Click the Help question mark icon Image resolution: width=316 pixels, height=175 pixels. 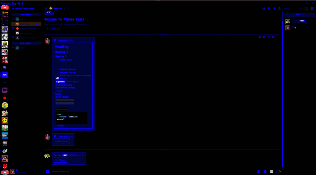(312, 8)
